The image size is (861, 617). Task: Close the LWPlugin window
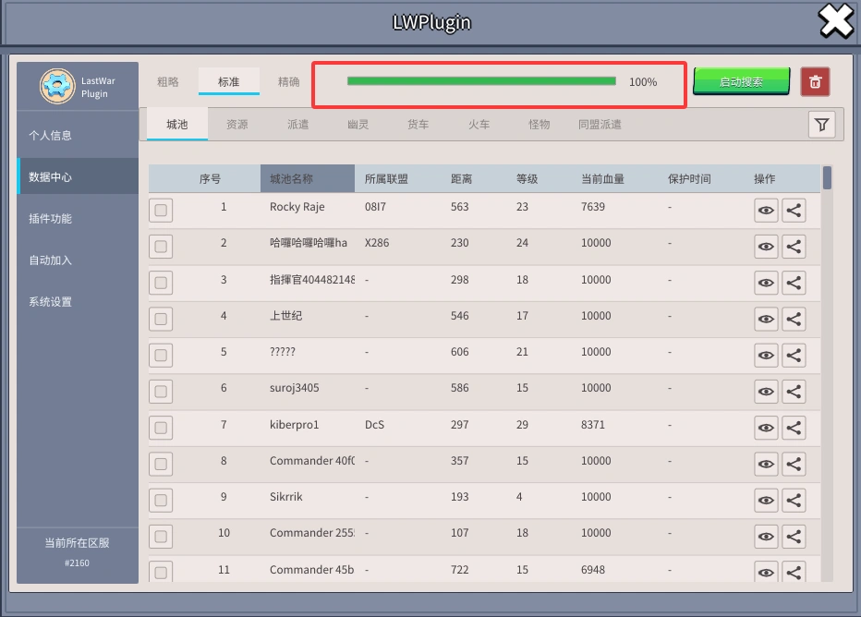836,21
